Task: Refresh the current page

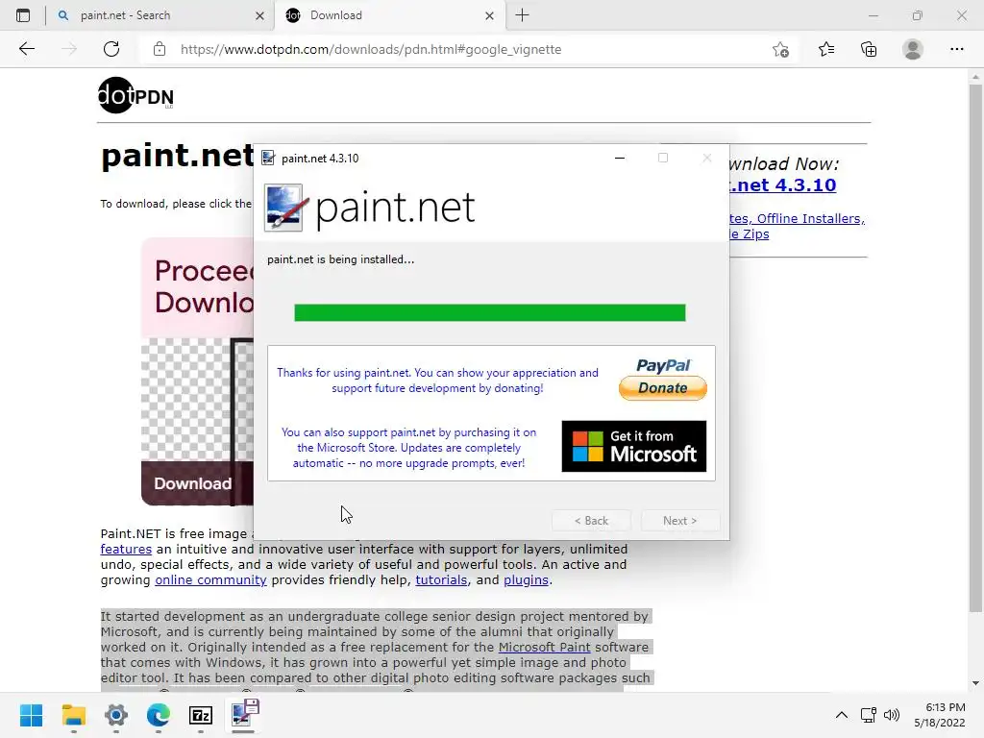Action: click(x=111, y=49)
